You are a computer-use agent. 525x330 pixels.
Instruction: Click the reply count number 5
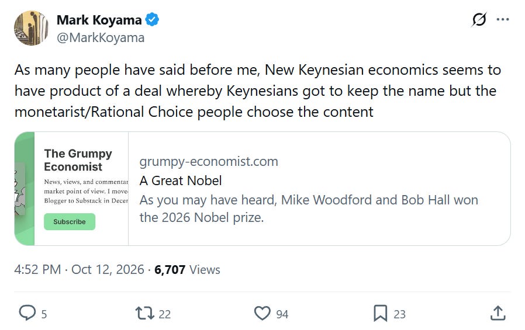(44, 314)
